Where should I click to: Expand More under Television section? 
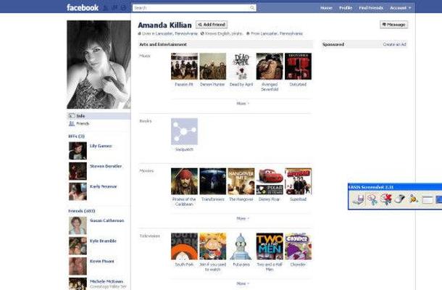(243, 283)
